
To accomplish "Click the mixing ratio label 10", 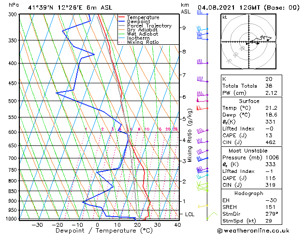I will point(147,129).
